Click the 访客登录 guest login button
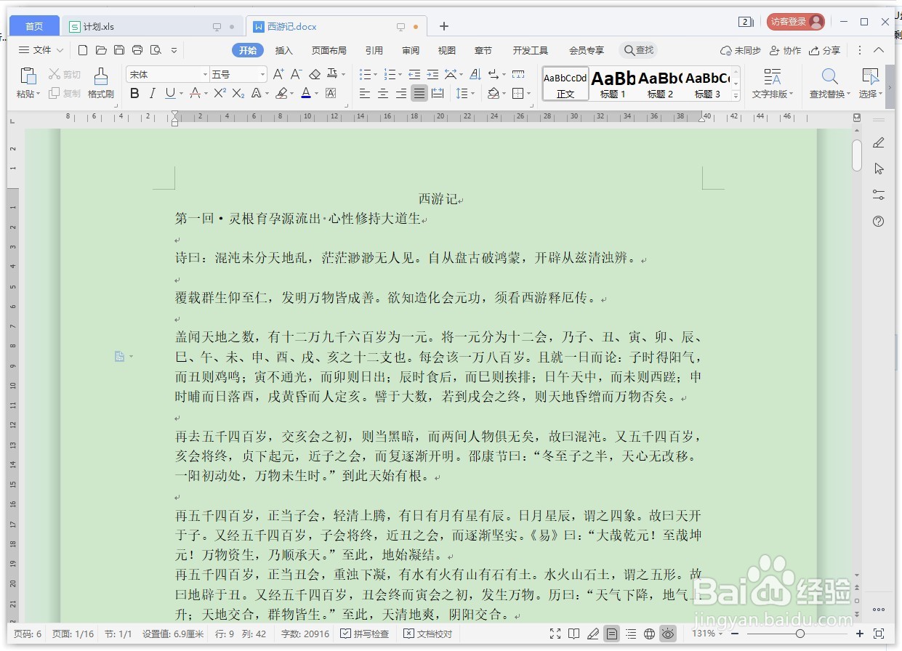902x651 pixels. pyautogui.click(x=795, y=22)
